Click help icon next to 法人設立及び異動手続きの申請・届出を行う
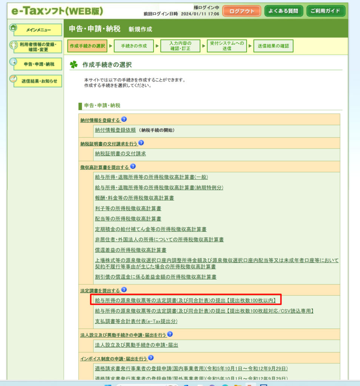This screenshot has height=386, width=360. pyautogui.click(x=170, y=334)
